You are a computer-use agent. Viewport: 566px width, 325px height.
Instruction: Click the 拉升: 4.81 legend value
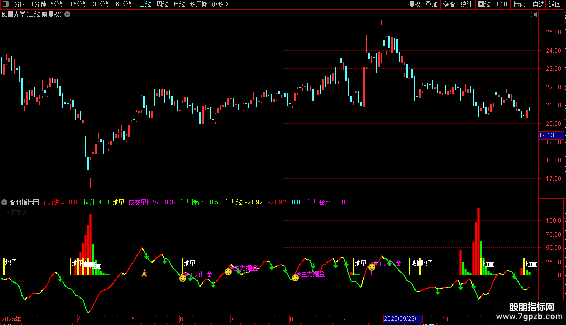point(96,202)
